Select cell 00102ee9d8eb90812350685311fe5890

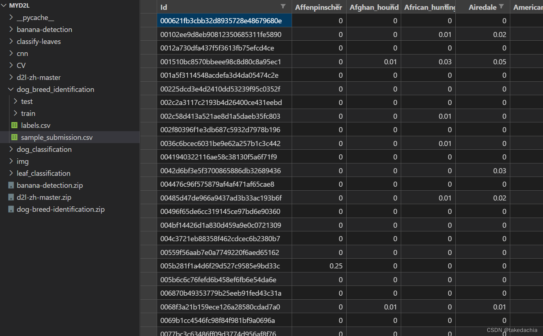224,35
